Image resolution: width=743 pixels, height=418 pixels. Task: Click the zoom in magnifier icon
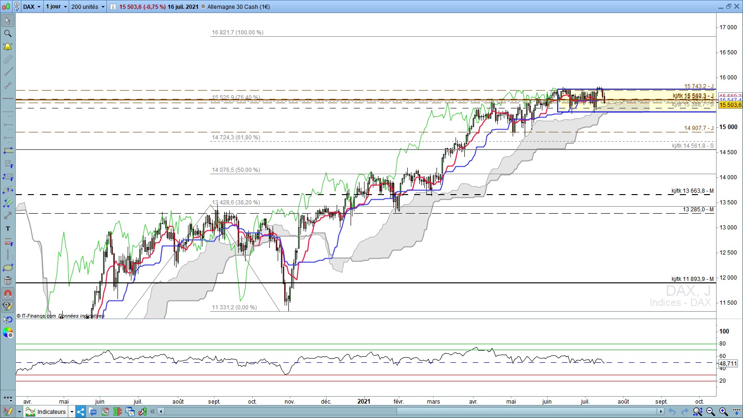click(723, 411)
